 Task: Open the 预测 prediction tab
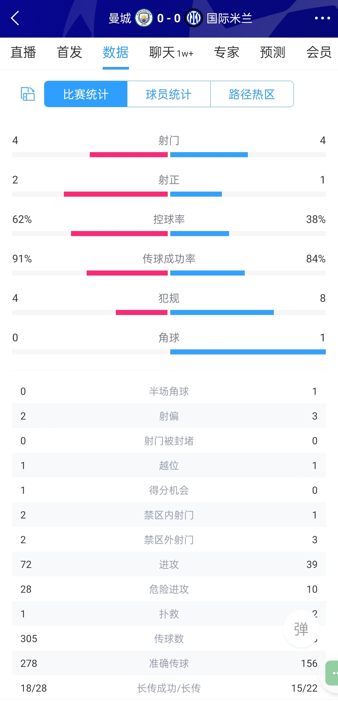(x=273, y=52)
